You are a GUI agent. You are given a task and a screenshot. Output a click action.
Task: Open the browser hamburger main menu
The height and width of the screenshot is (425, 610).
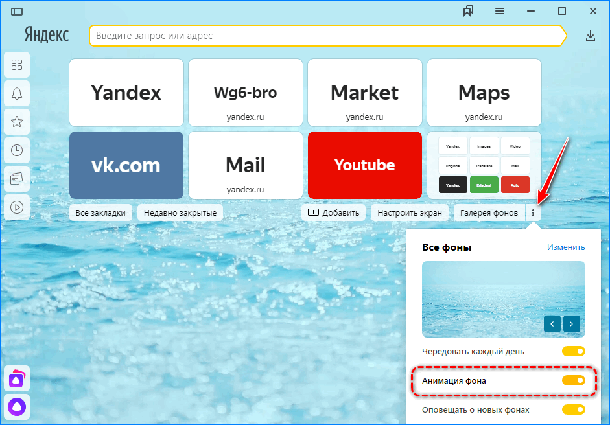point(500,11)
